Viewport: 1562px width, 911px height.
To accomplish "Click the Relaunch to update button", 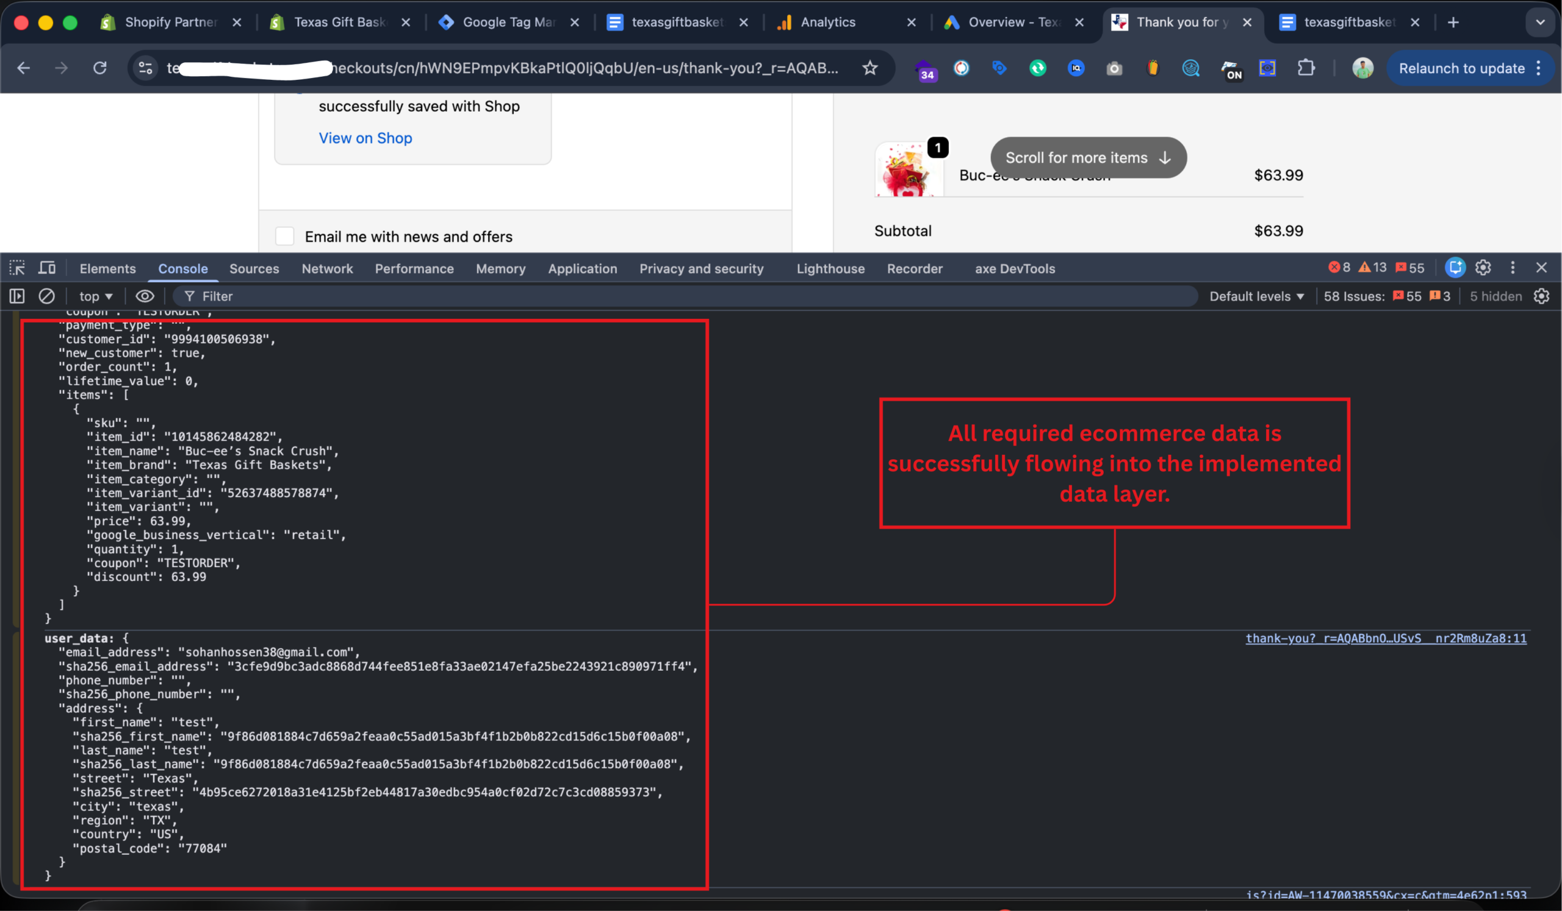I will pyautogui.click(x=1461, y=68).
